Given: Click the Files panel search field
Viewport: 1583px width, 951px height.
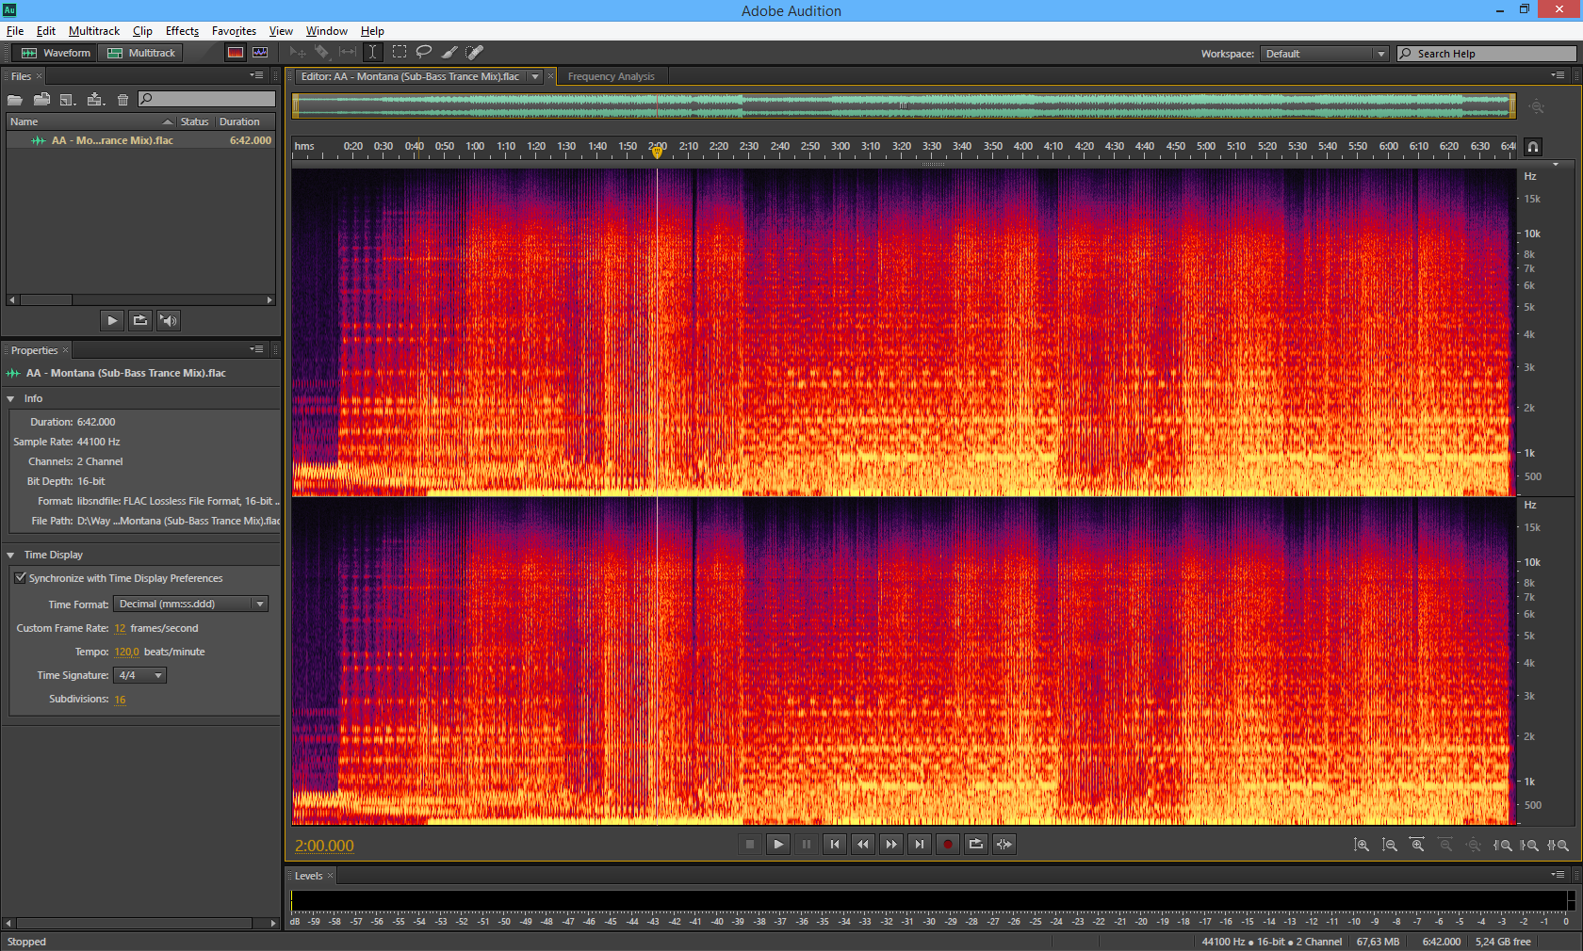Looking at the screenshot, I should point(206,99).
